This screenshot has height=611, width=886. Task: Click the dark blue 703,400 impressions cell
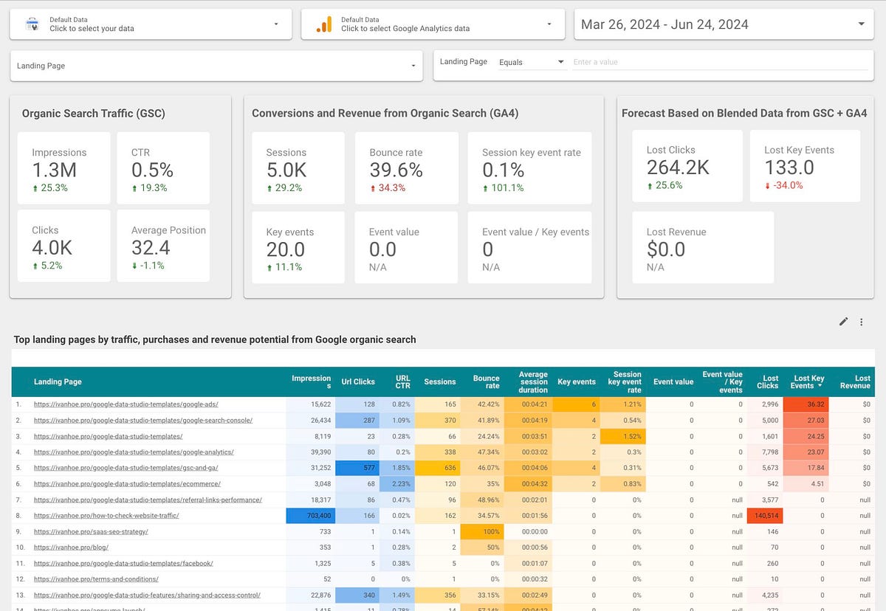click(x=310, y=516)
